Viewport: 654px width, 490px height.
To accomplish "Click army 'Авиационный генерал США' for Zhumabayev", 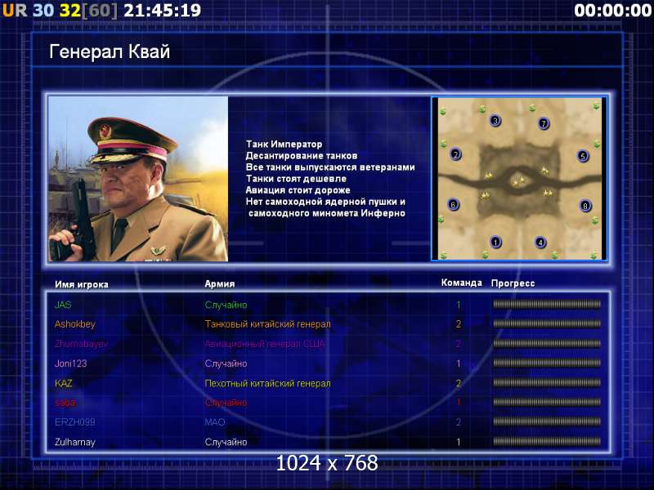I will (x=265, y=344).
